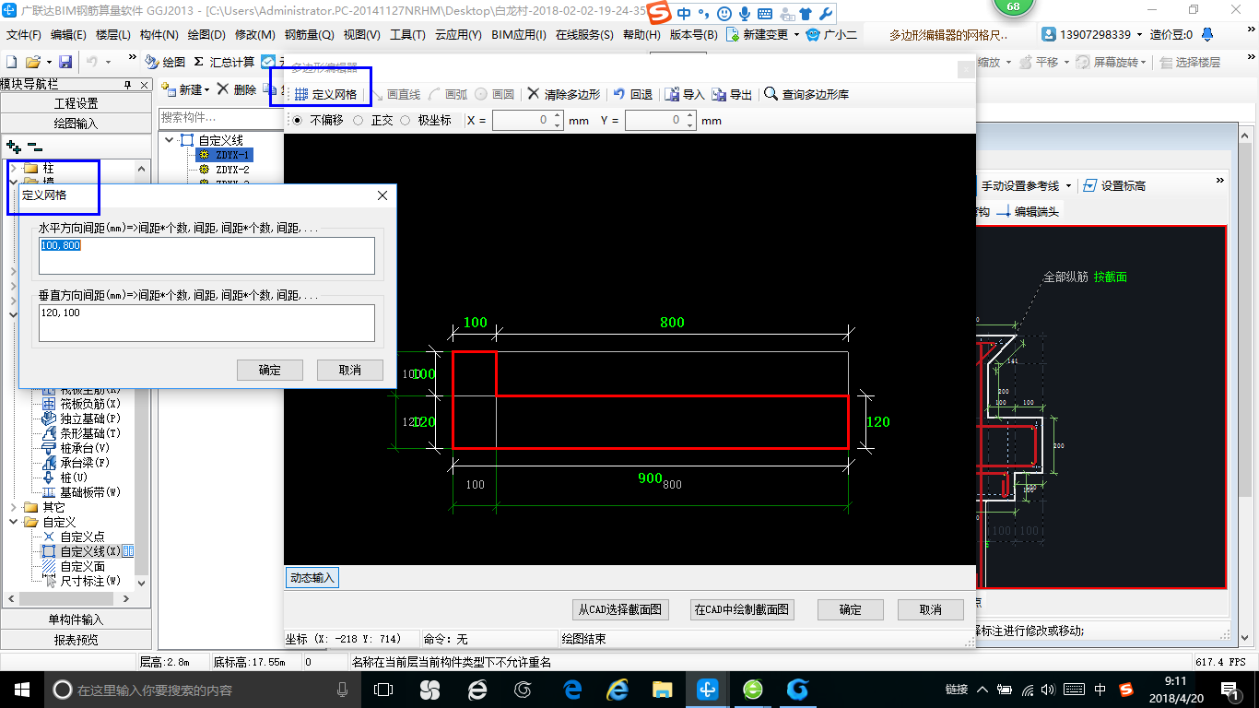Open the 新建 dropdown arrow
1259x708 pixels.
click(x=207, y=89)
